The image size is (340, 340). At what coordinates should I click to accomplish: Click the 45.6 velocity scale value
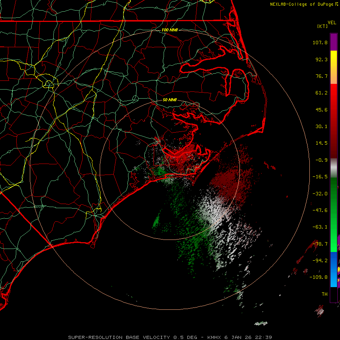(321, 110)
